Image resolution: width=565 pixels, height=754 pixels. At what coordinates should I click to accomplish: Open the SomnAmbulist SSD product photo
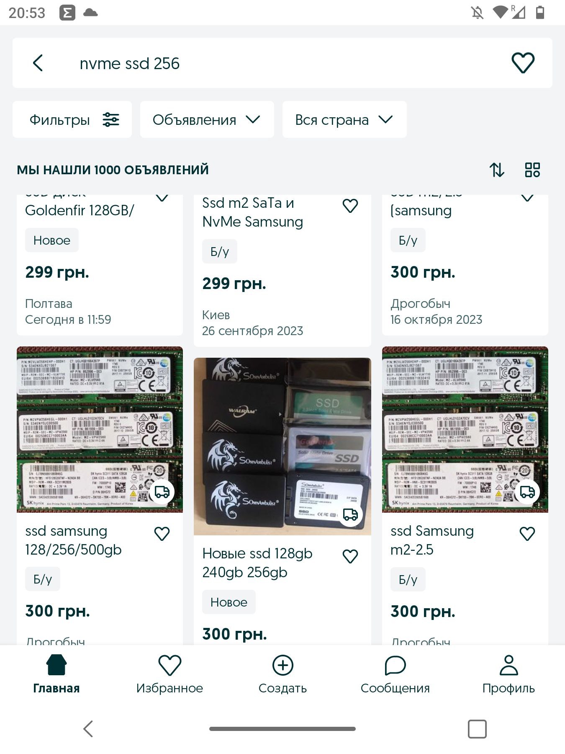tap(282, 446)
